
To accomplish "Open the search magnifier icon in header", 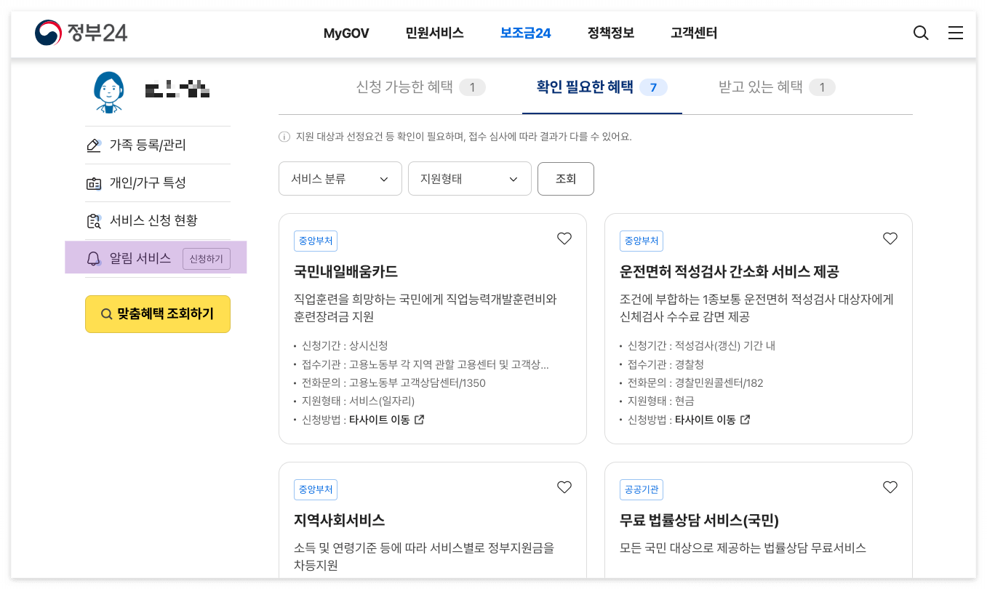I will [x=921, y=33].
